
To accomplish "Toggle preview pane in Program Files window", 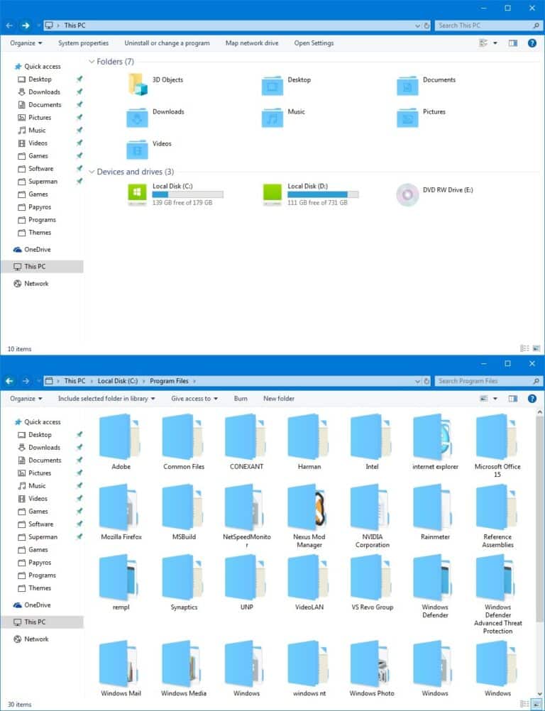I will tap(513, 399).
